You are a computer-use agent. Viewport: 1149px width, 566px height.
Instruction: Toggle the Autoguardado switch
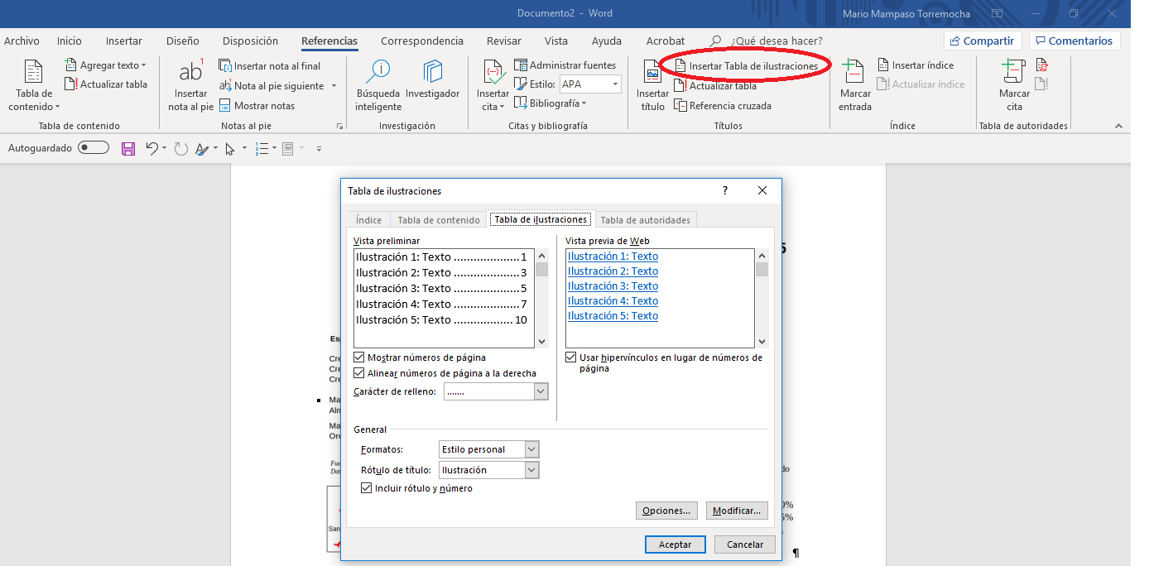94,148
